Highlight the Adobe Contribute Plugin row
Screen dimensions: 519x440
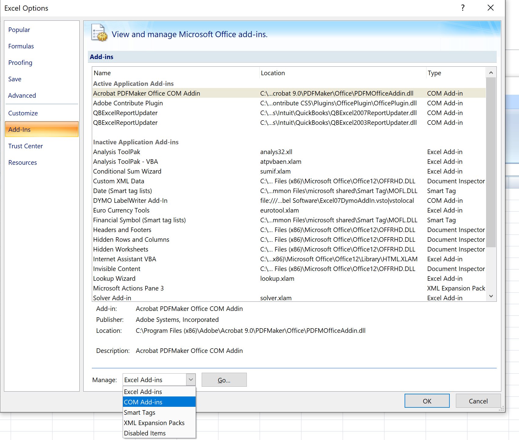coord(128,103)
